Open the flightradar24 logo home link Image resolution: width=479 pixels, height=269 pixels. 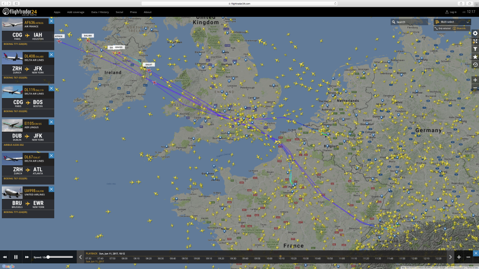20,12
